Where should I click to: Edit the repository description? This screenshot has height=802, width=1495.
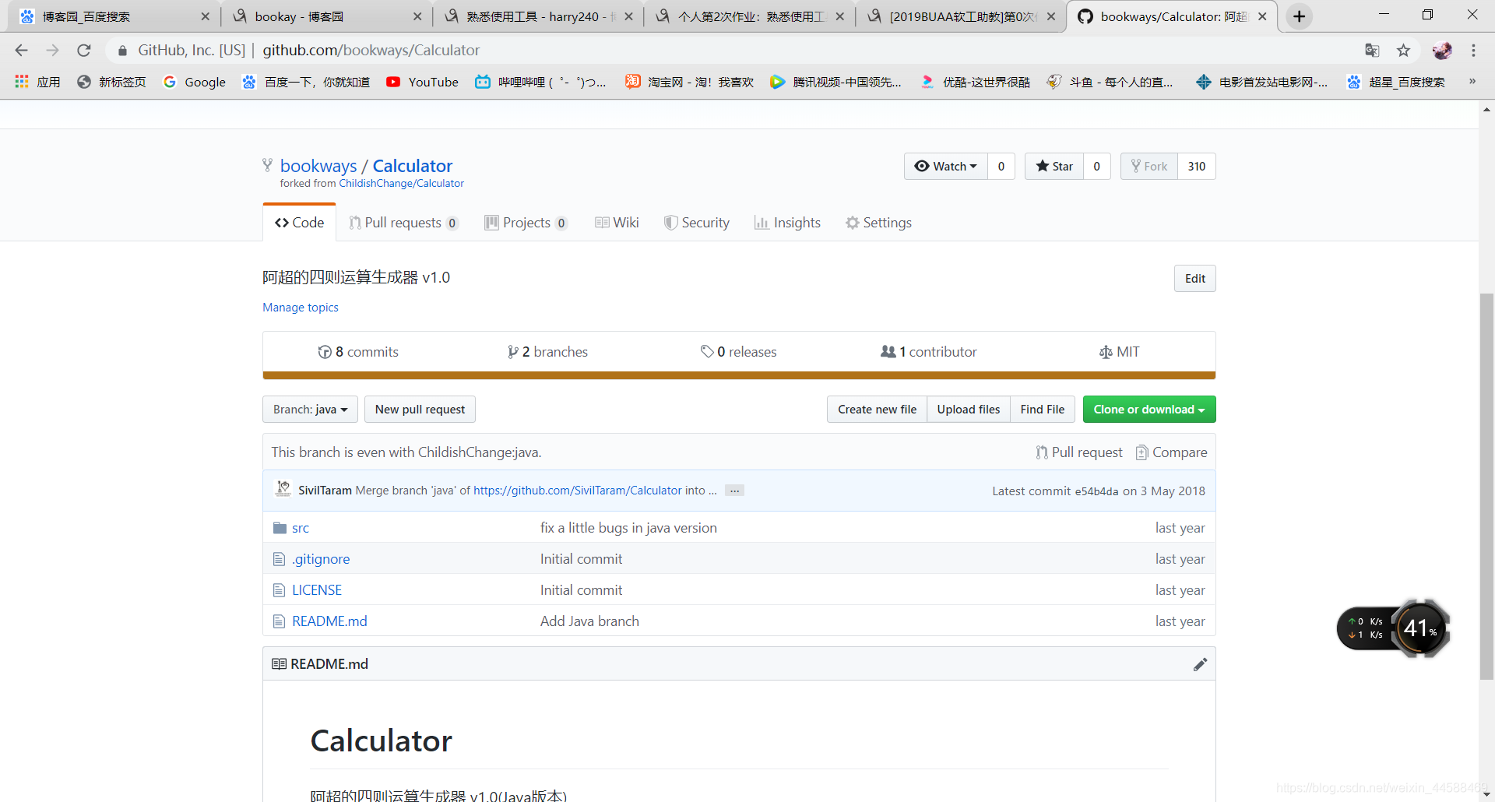(1194, 279)
